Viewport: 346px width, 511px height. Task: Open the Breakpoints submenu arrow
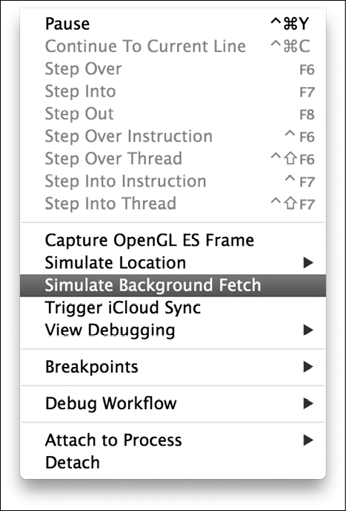point(307,367)
